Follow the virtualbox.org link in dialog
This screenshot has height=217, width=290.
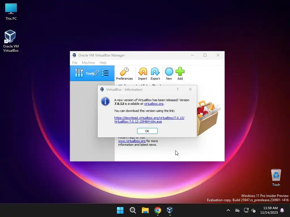[153, 104]
